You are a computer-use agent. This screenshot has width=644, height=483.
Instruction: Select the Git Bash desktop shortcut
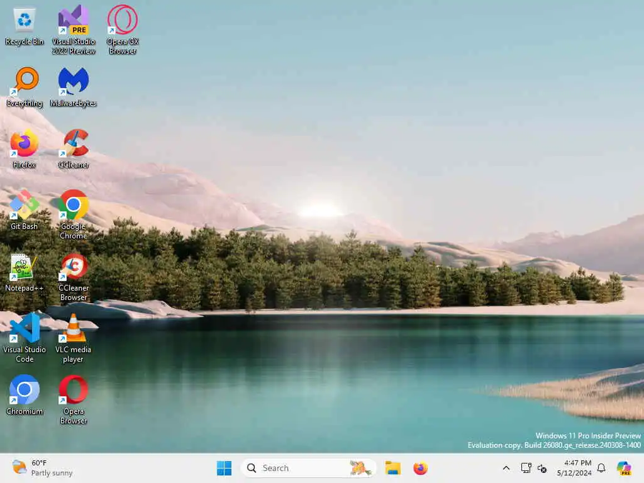(x=25, y=210)
